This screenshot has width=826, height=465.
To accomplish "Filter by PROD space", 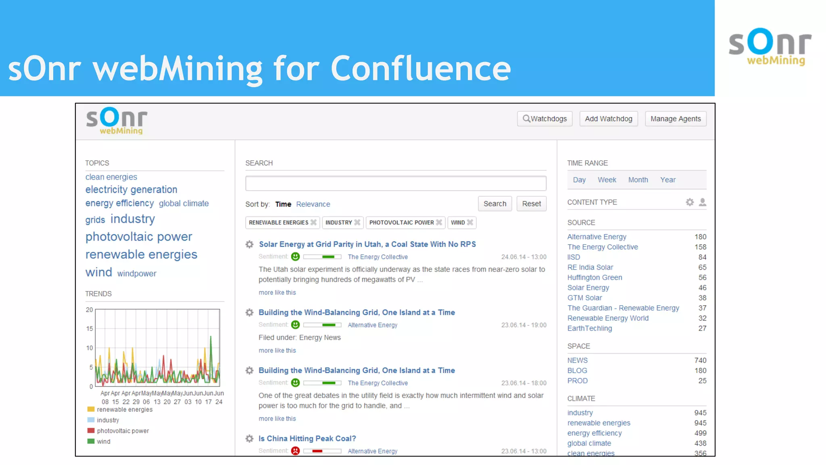I will click(x=578, y=381).
